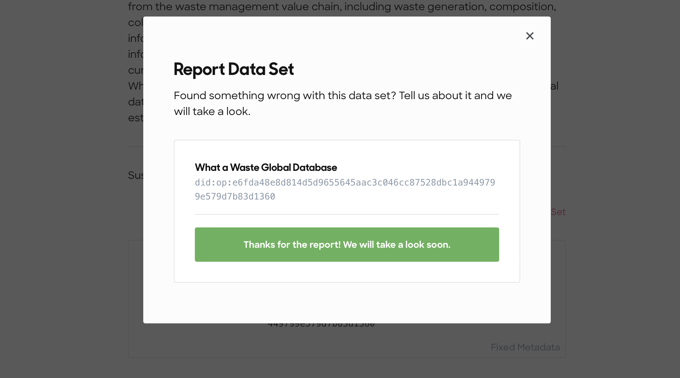
Task: Click the partial metadata code in the background panel
Action: [x=321, y=324]
